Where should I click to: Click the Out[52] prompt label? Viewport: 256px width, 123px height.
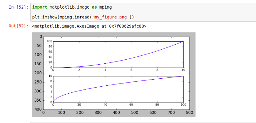(19, 26)
